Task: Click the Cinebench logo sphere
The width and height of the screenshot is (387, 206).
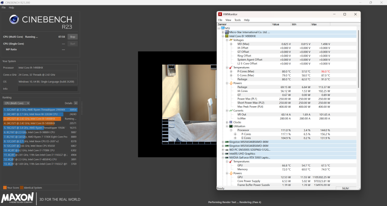Action: point(15,20)
